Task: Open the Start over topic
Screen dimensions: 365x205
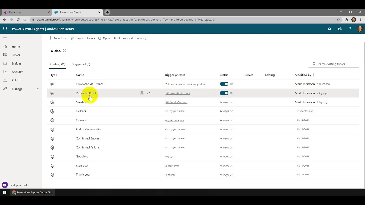Action: click(82, 165)
